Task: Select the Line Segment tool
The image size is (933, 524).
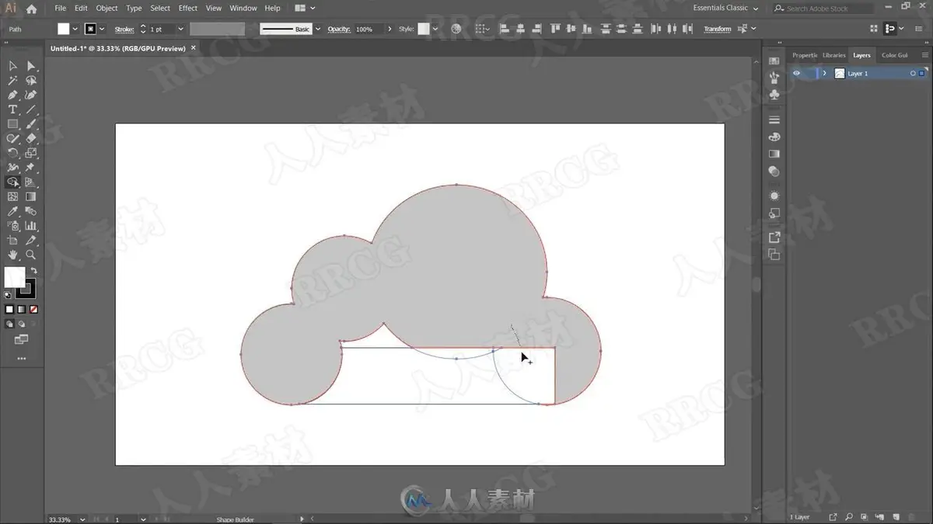Action: (x=31, y=109)
